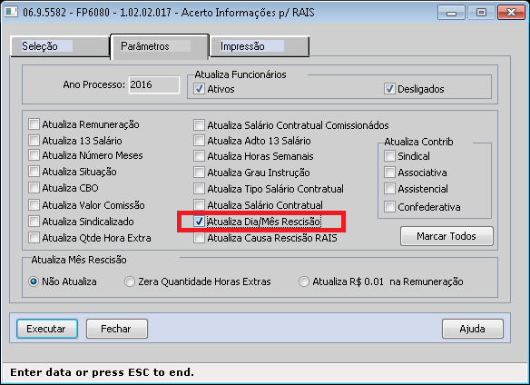Image resolution: width=530 pixels, height=385 pixels.
Task: Click the application icon in title bar
Action: click(x=11, y=12)
